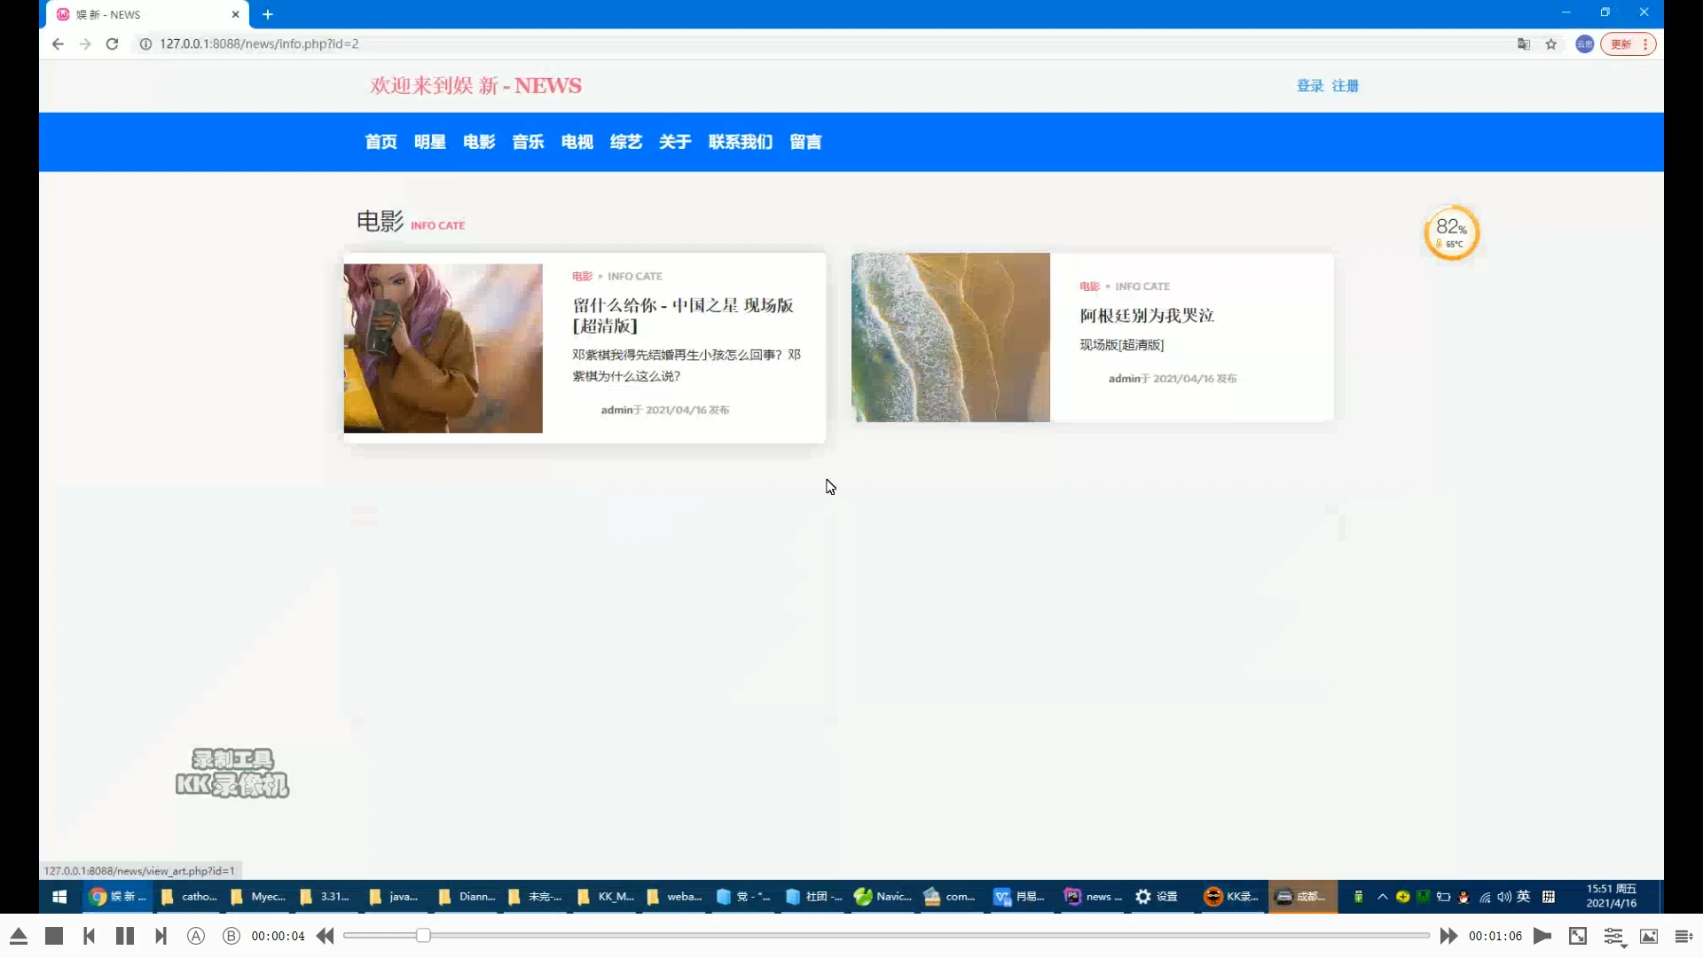Click the eject/open file icon
This screenshot has width=1703, height=958.
(x=19, y=937)
